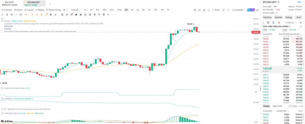Click the EMA alert bell icon
The height and width of the screenshot is (124, 305).
(5, 21)
